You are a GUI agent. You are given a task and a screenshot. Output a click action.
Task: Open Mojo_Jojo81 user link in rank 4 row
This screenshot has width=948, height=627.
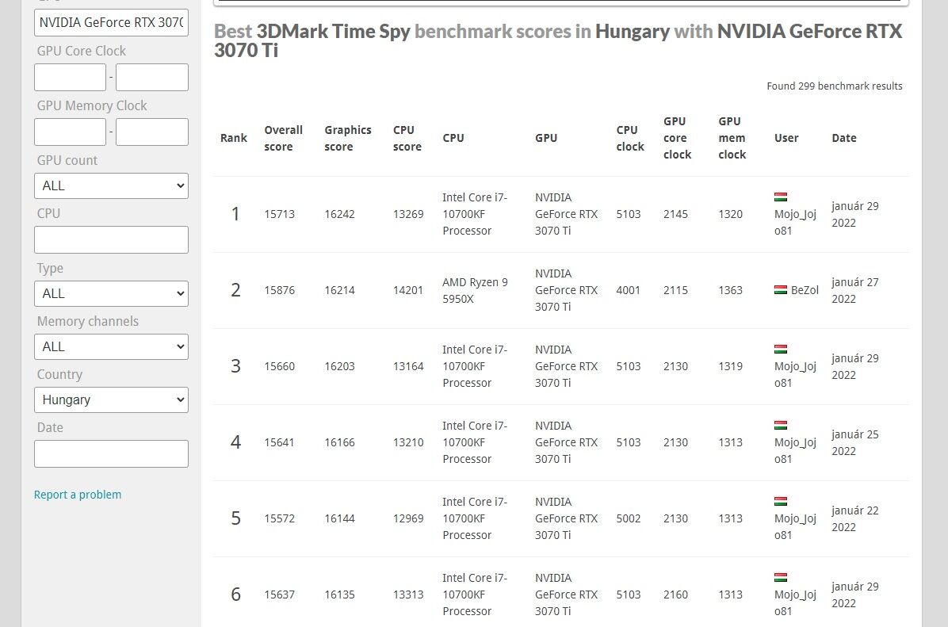(795, 451)
